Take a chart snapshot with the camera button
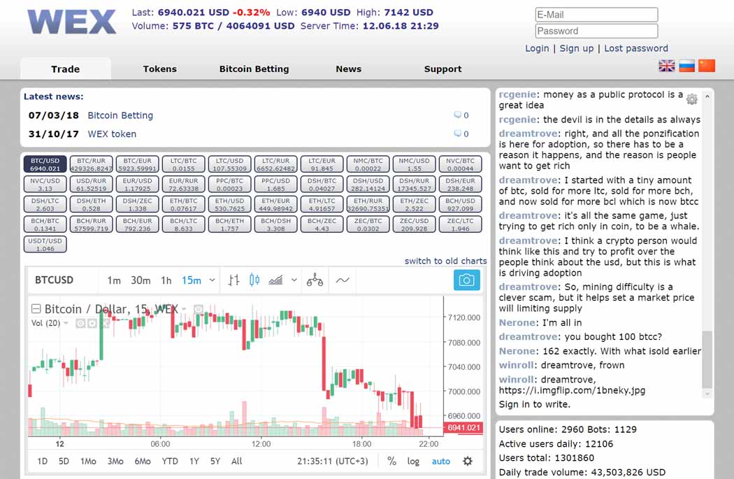Image resolution: width=734 pixels, height=479 pixels. tap(467, 280)
